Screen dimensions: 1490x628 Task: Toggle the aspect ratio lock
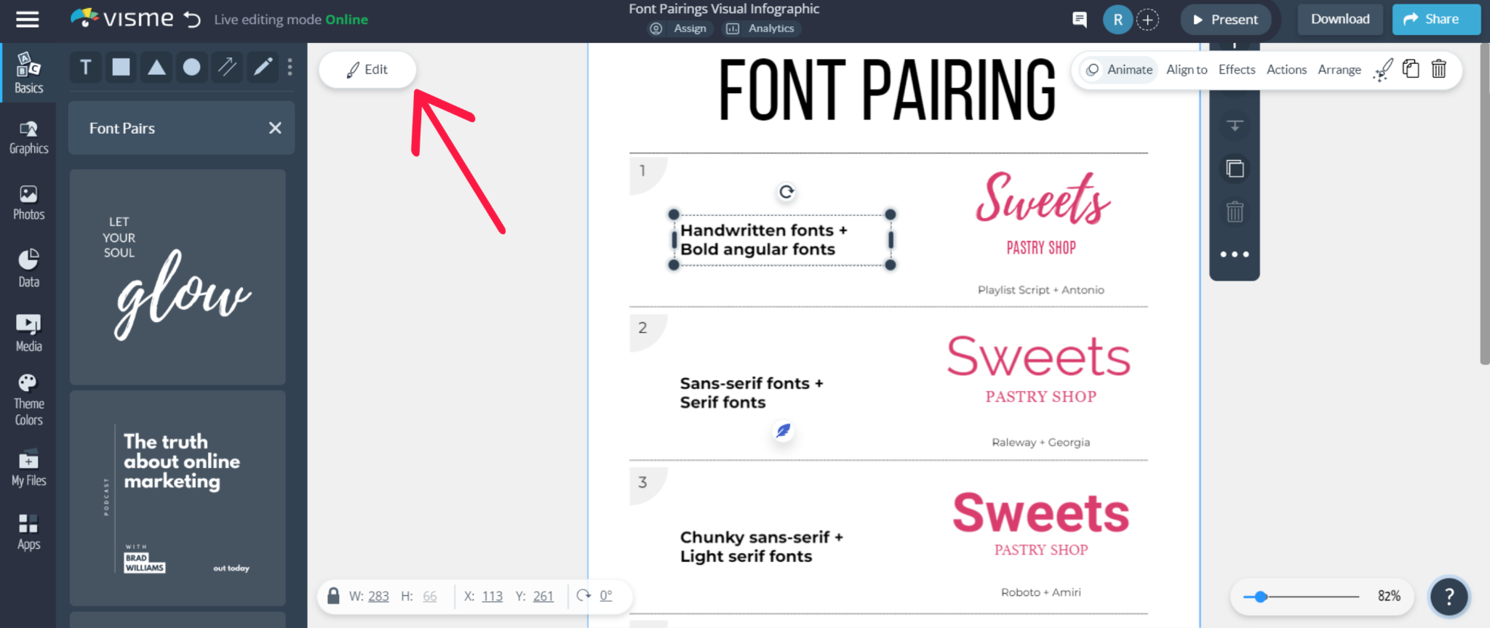point(333,596)
